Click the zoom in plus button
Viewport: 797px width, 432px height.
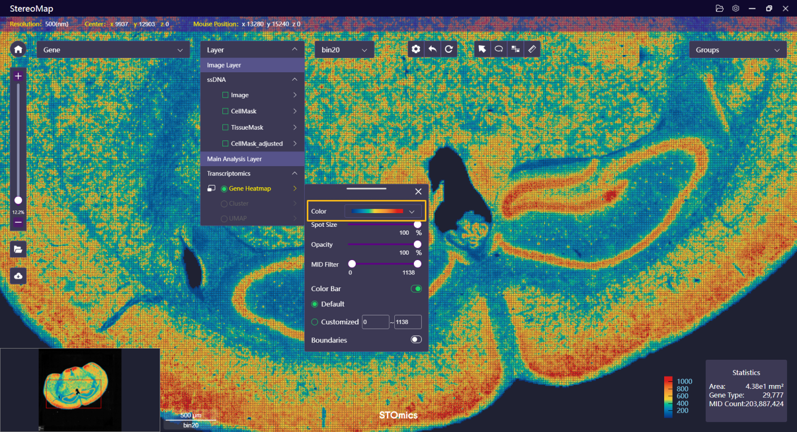(x=18, y=76)
